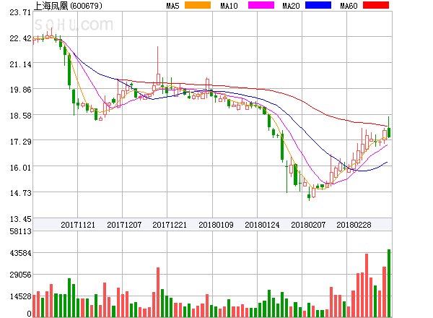
Task: Click the stock title 上海凤凰 (600679)
Action: [x=68, y=6]
